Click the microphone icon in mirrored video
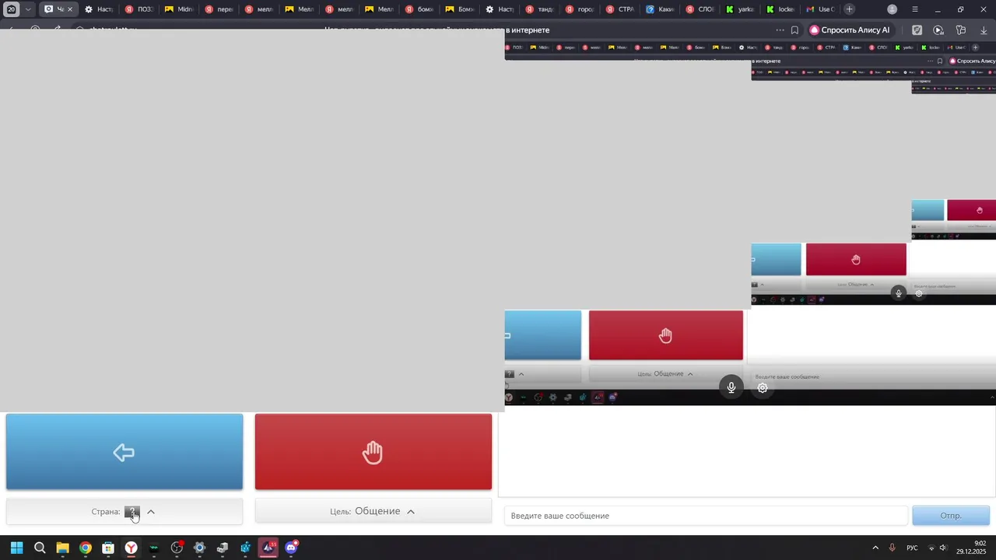 point(731,387)
